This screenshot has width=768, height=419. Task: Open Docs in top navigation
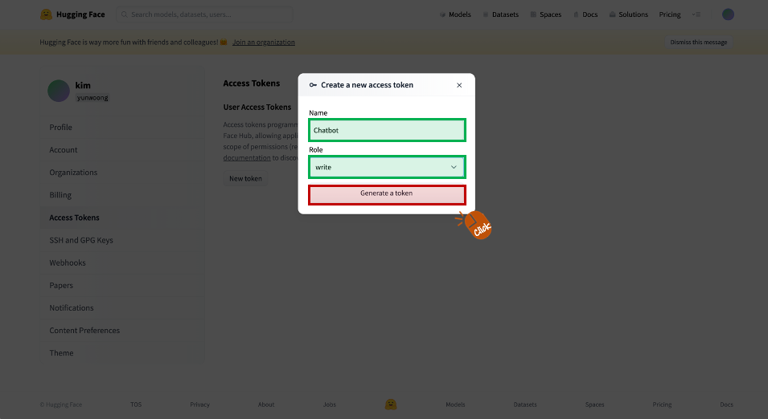click(585, 14)
